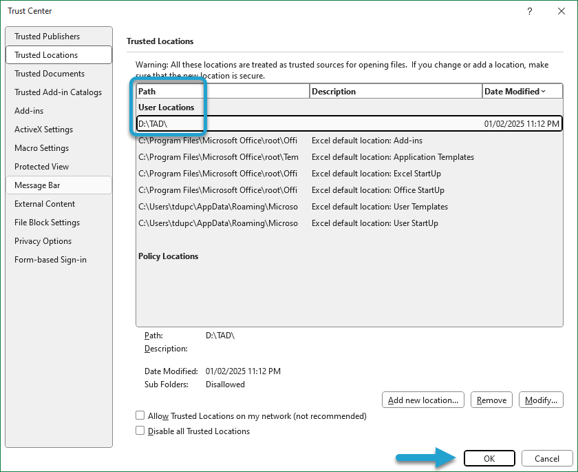Click the Help question mark icon
The height and width of the screenshot is (472, 578).
pos(530,11)
